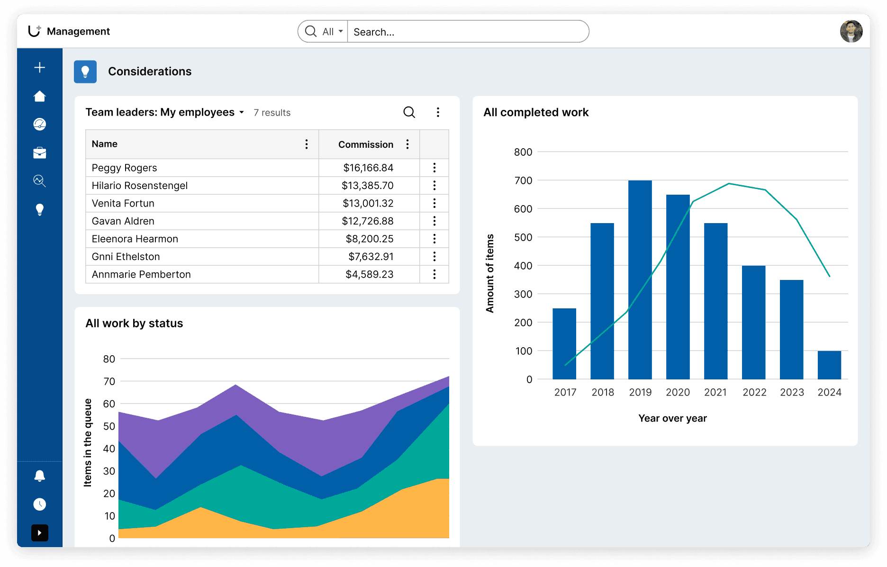Open the chart magnifier explore icon in sidebar
This screenshot has height=567, width=887.
pyautogui.click(x=40, y=181)
